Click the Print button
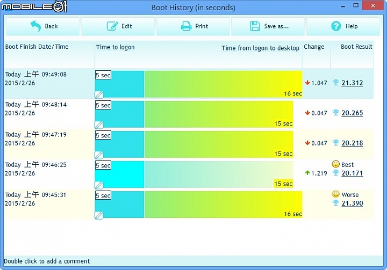 tap(193, 26)
